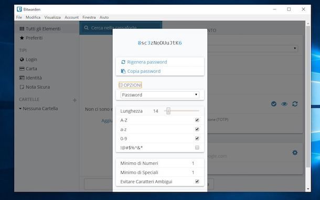The width and height of the screenshot is (320, 200).
Task: Click the Minimo di Speciali value field
Action: pyautogui.click(x=193, y=172)
